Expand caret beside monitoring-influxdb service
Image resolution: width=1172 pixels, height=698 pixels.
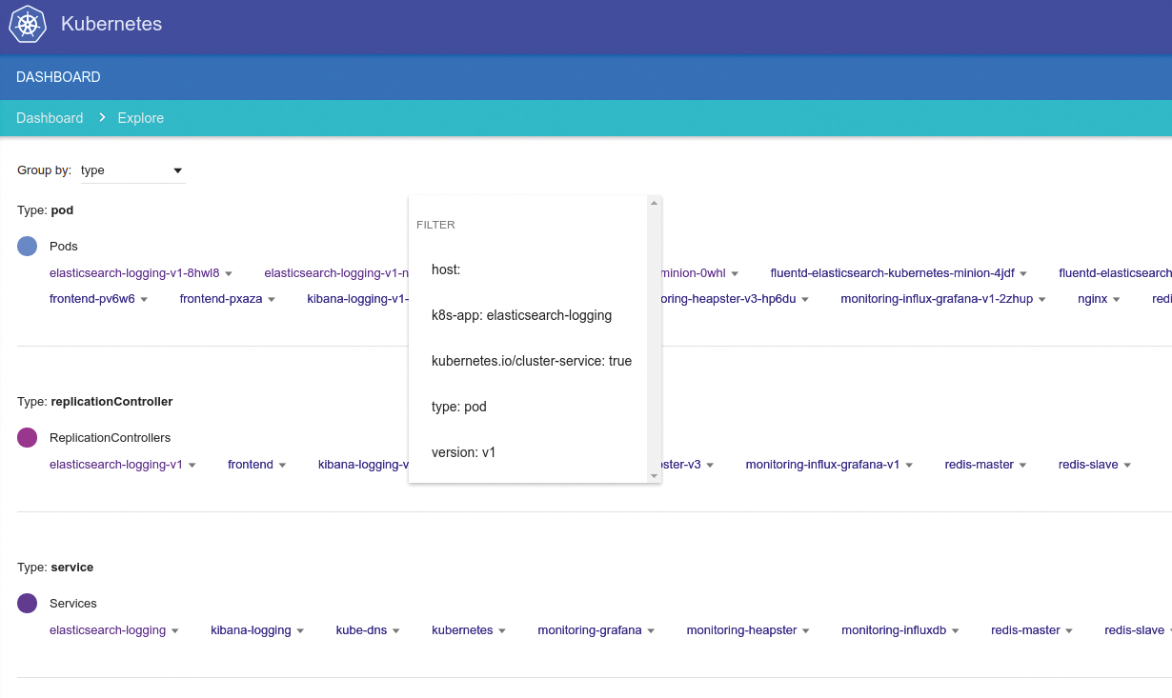pyautogui.click(x=956, y=631)
